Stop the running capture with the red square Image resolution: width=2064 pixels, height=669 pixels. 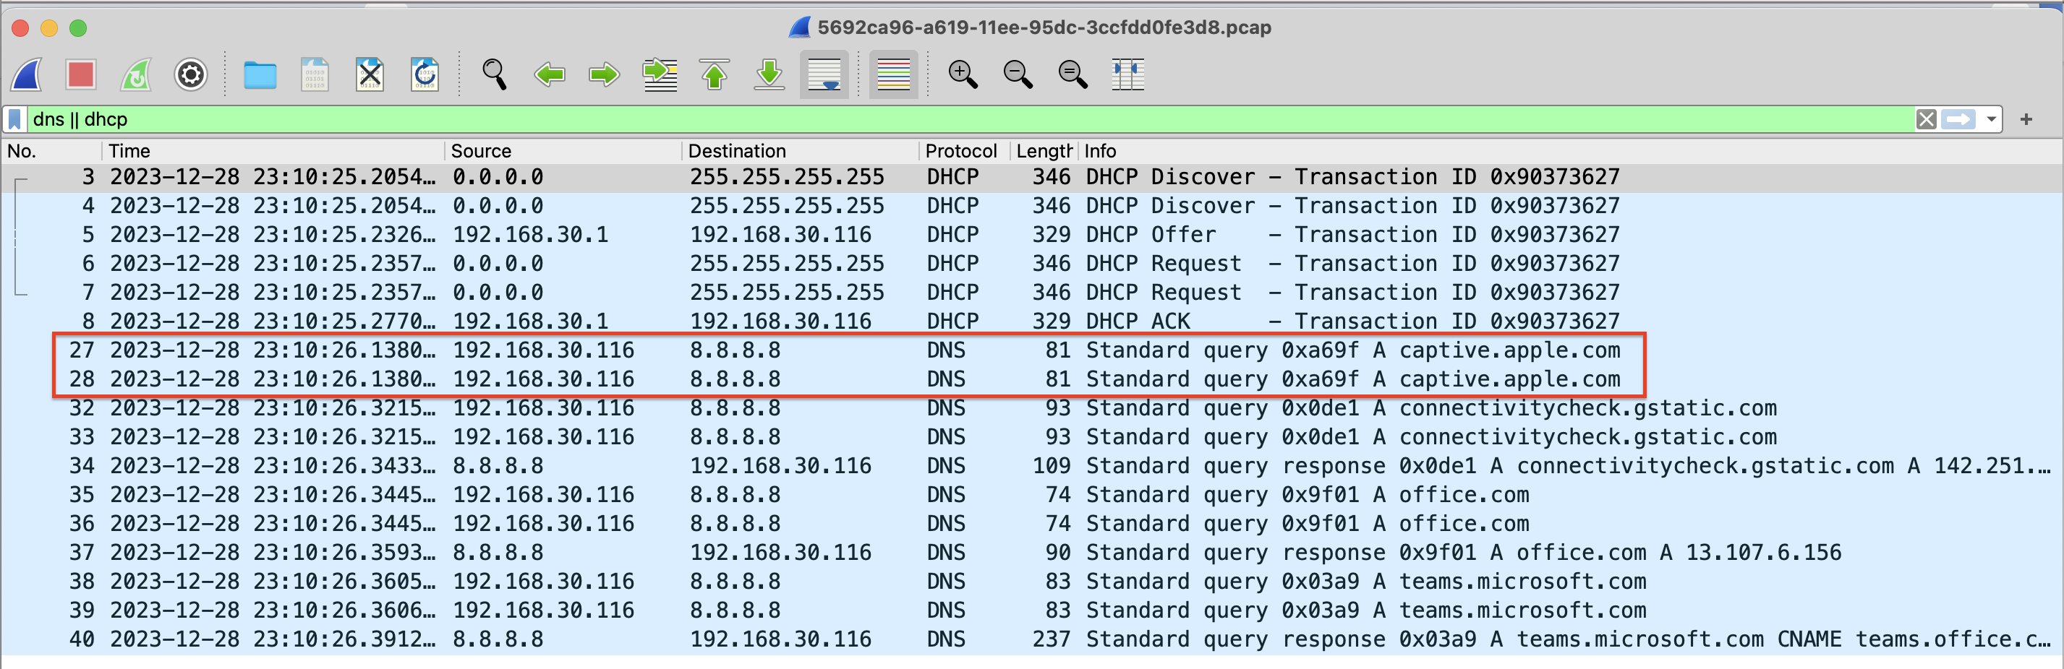pyautogui.click(x=81, y=75)
